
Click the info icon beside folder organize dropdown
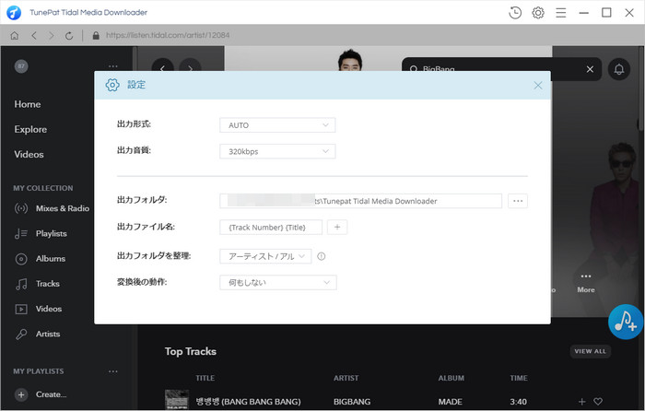tap(322, 256)
